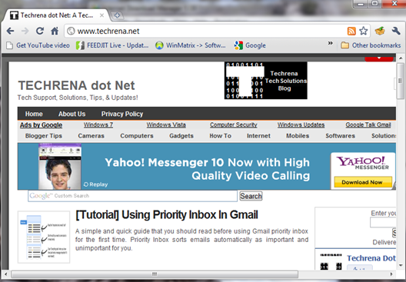Open the Other bookmarks folder
Screen dimensions: 406x282
point(371,45)
